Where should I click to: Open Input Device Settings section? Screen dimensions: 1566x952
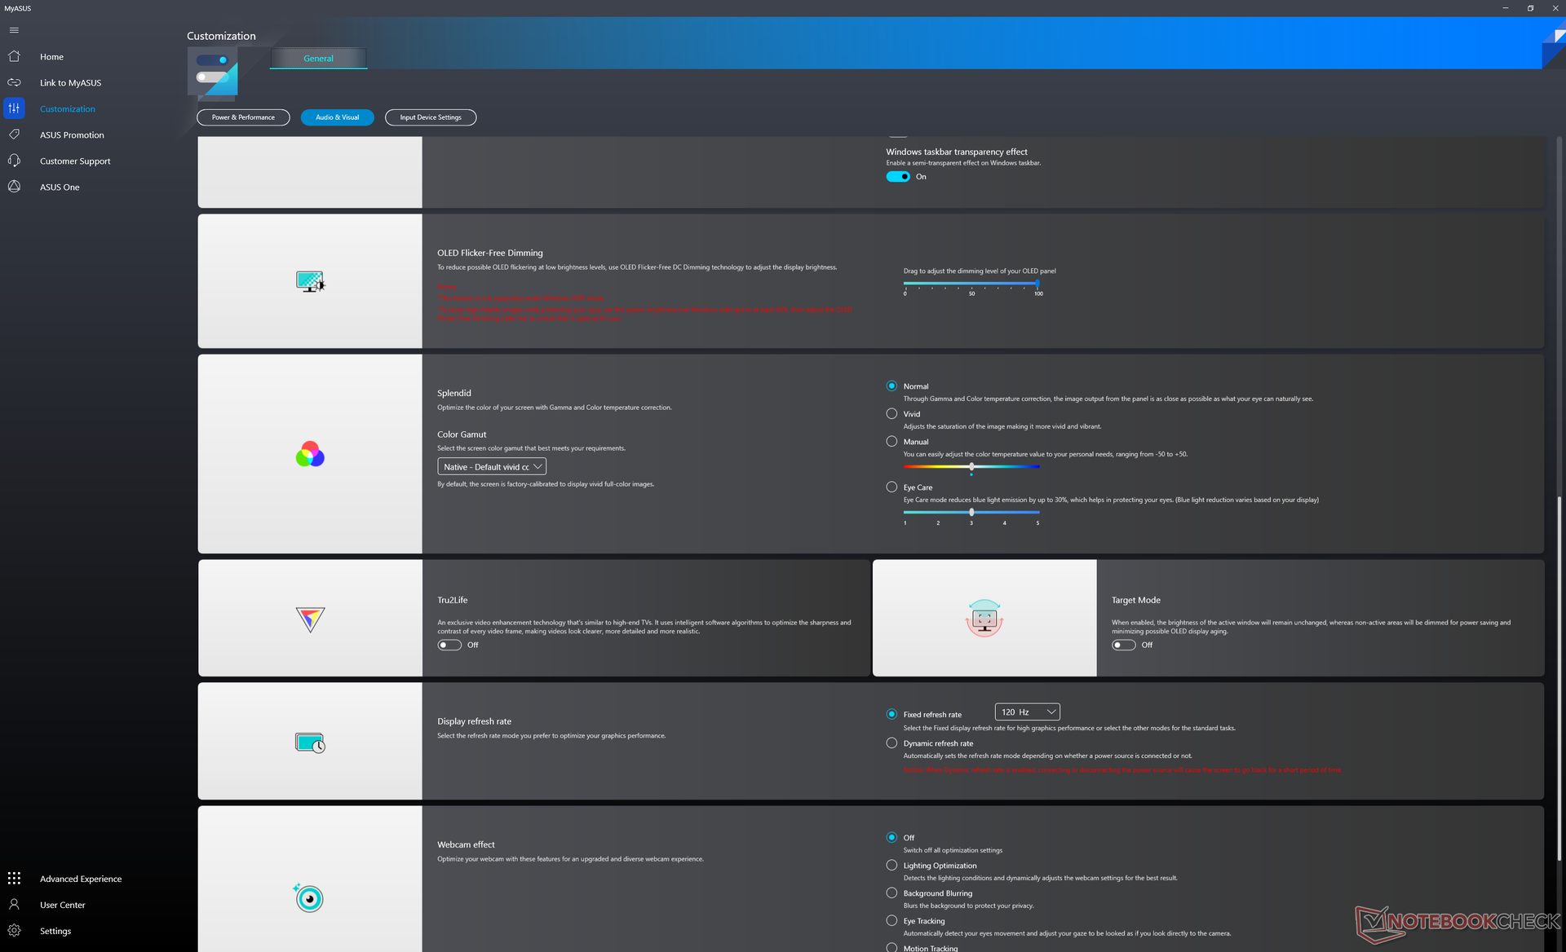430,117
